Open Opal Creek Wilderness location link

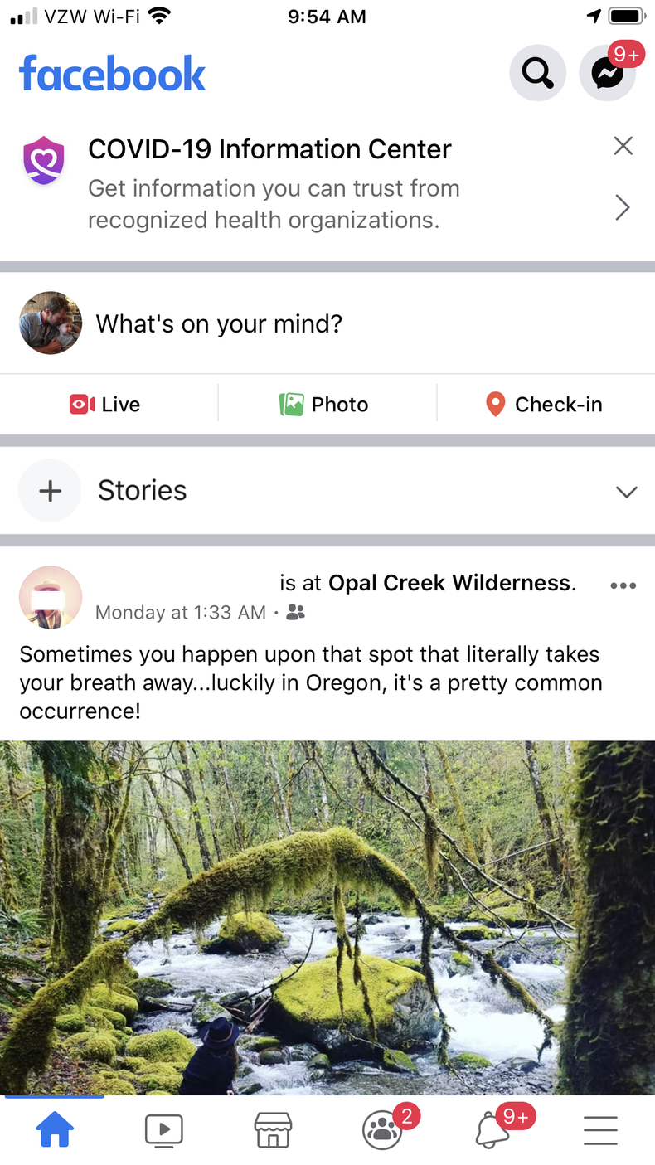(x=449, y=583)
